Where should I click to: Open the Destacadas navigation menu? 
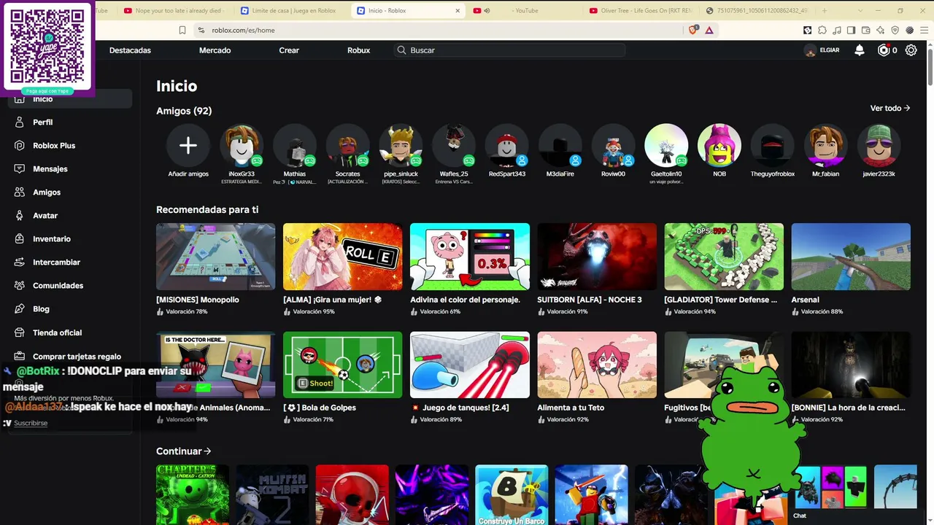[130, 50]
